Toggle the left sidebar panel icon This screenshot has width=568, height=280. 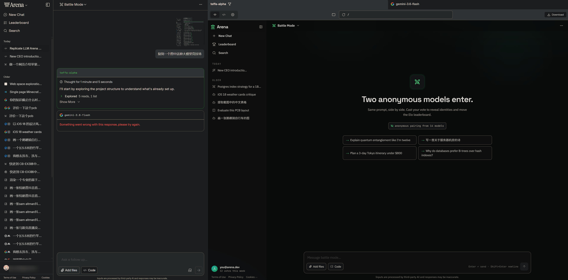coord(48,5)
